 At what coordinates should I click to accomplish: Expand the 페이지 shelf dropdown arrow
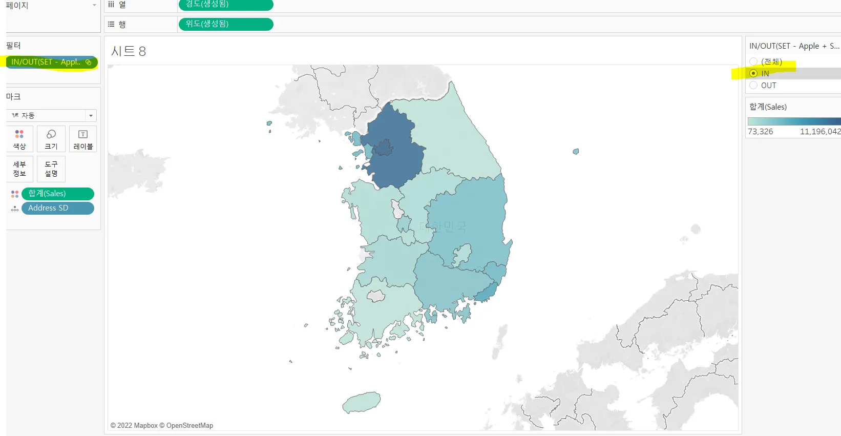[94, 5]
